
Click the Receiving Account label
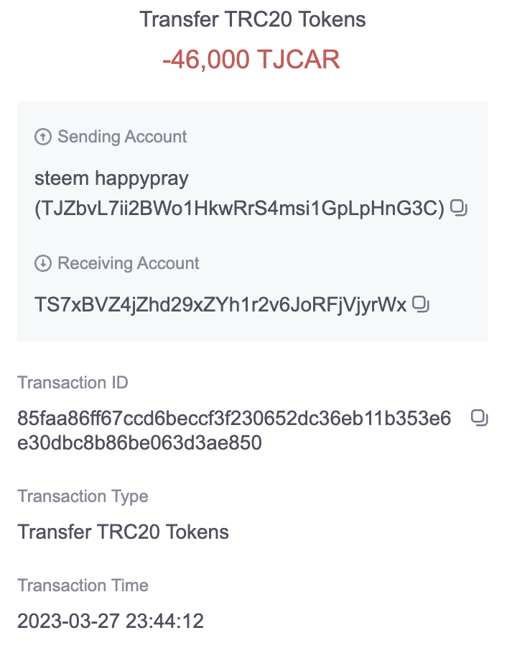point(129,263)
